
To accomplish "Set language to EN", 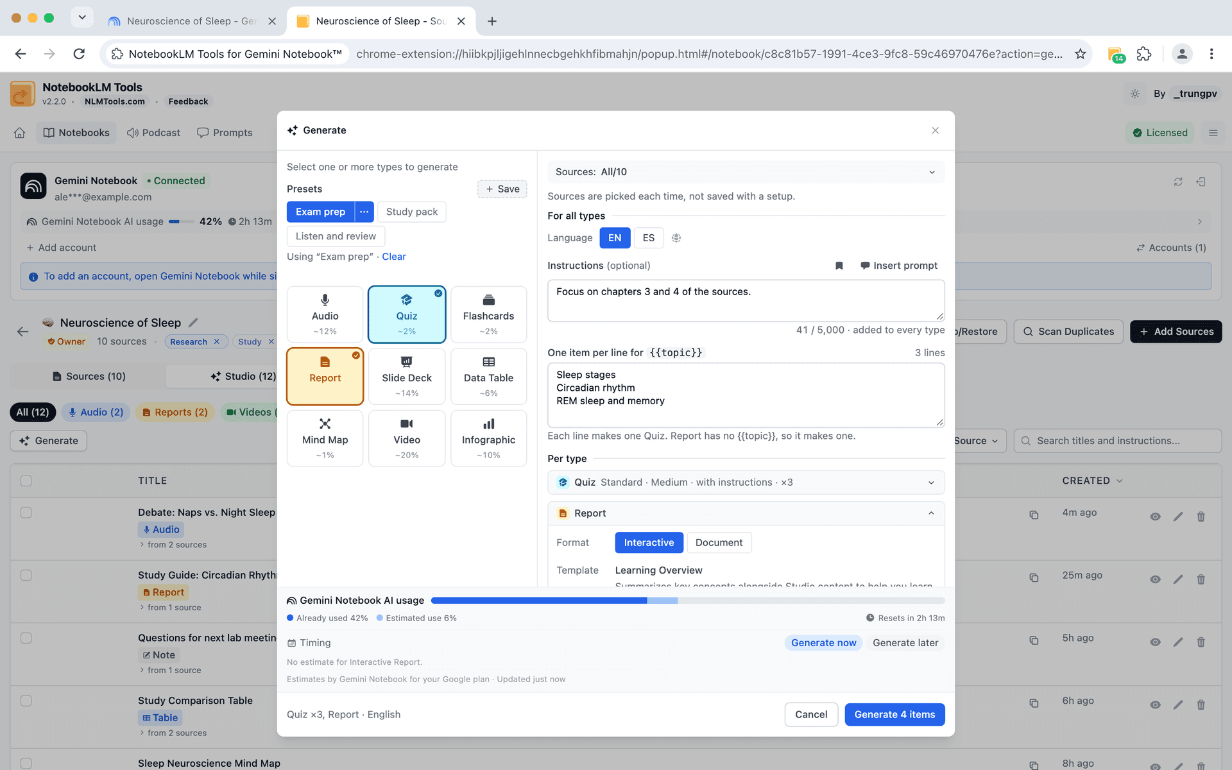I will 615,238.
